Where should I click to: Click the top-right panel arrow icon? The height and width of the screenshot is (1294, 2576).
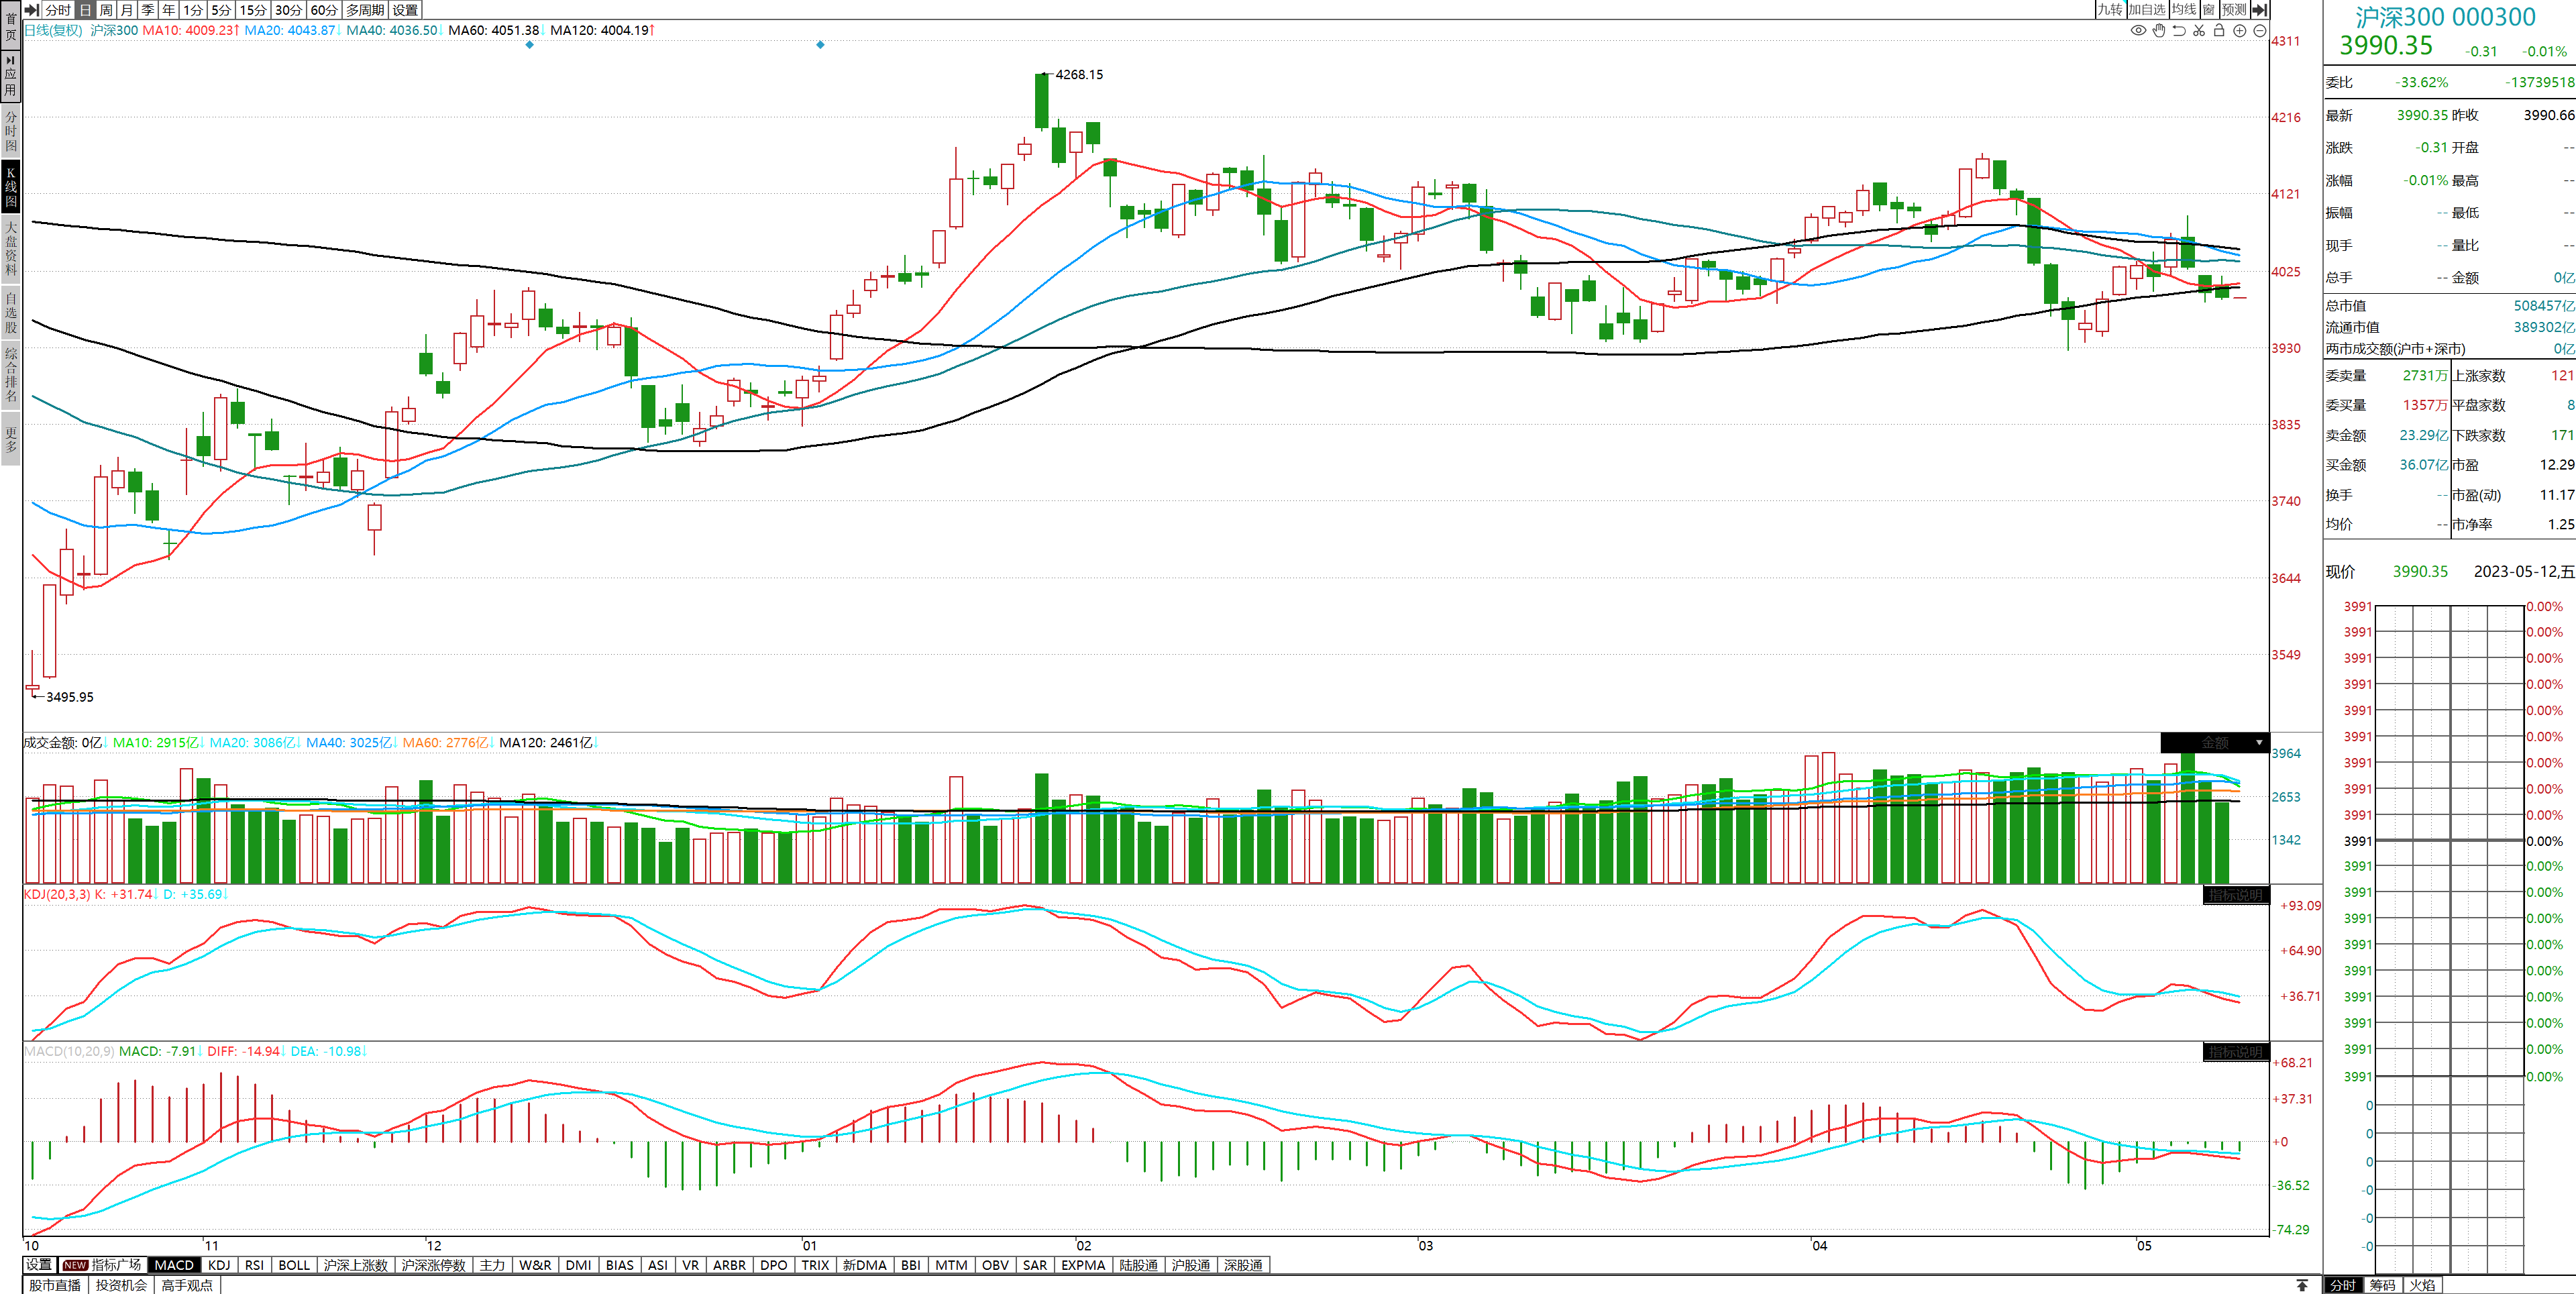(2260, 9)
